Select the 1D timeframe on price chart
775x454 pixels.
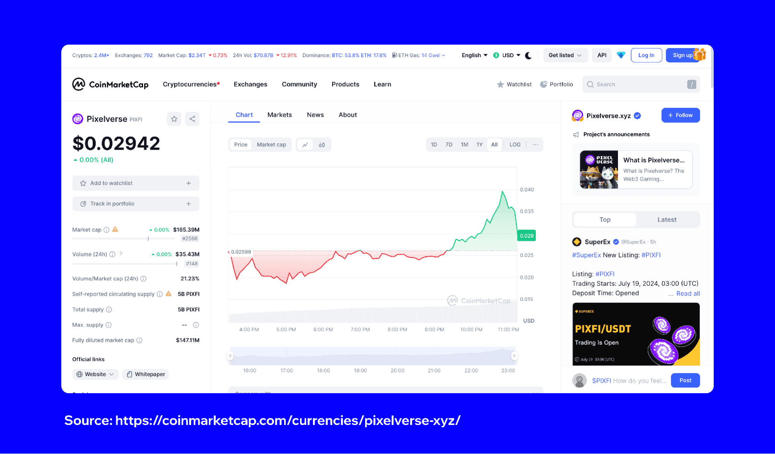[x=433, y=145]
